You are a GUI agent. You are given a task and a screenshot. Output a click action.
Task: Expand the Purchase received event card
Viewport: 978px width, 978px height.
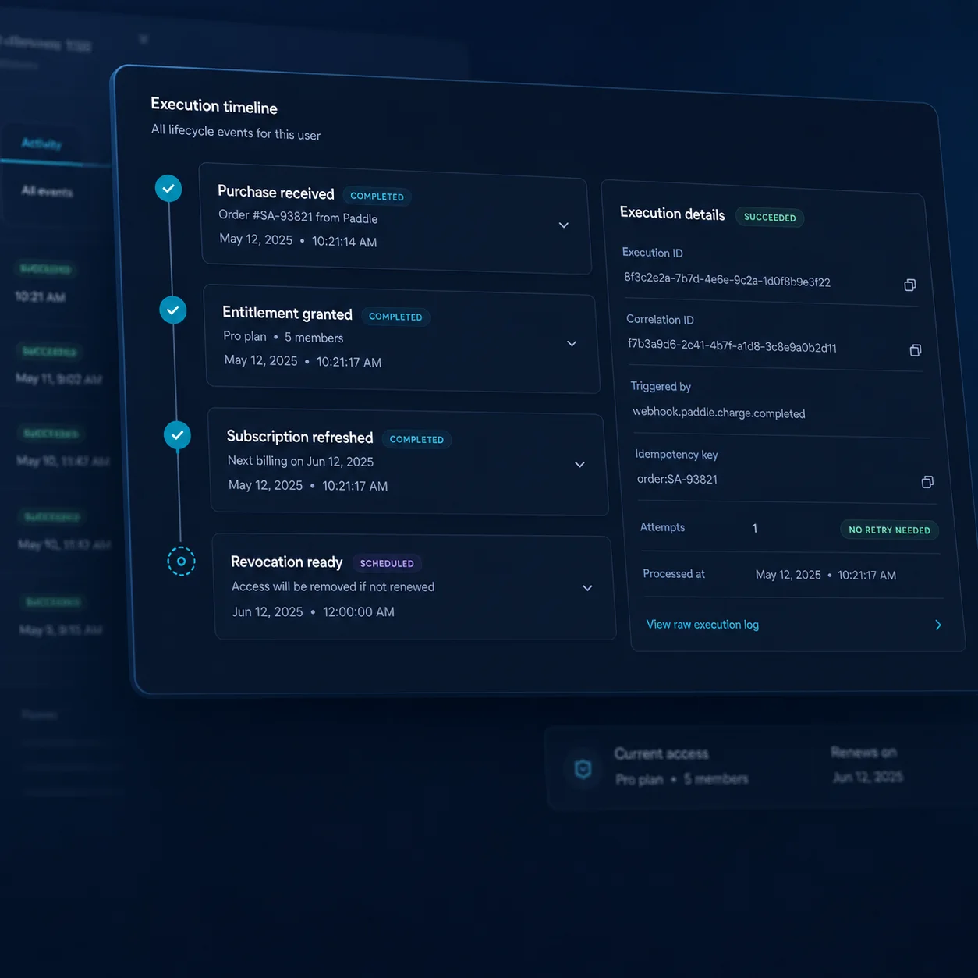564,225
